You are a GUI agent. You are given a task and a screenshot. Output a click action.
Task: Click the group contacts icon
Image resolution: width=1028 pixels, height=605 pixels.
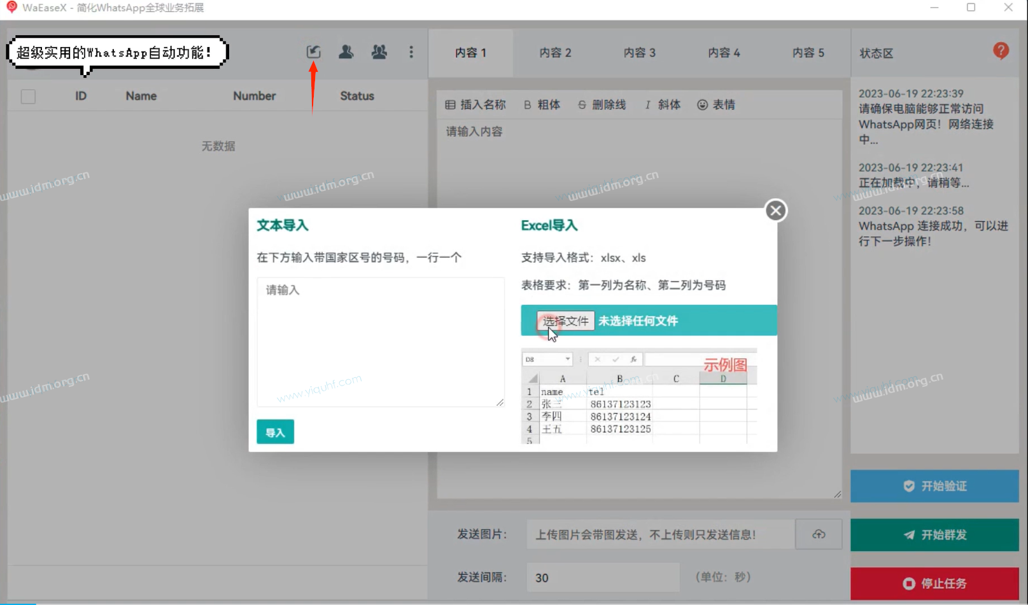coord(379,52)
